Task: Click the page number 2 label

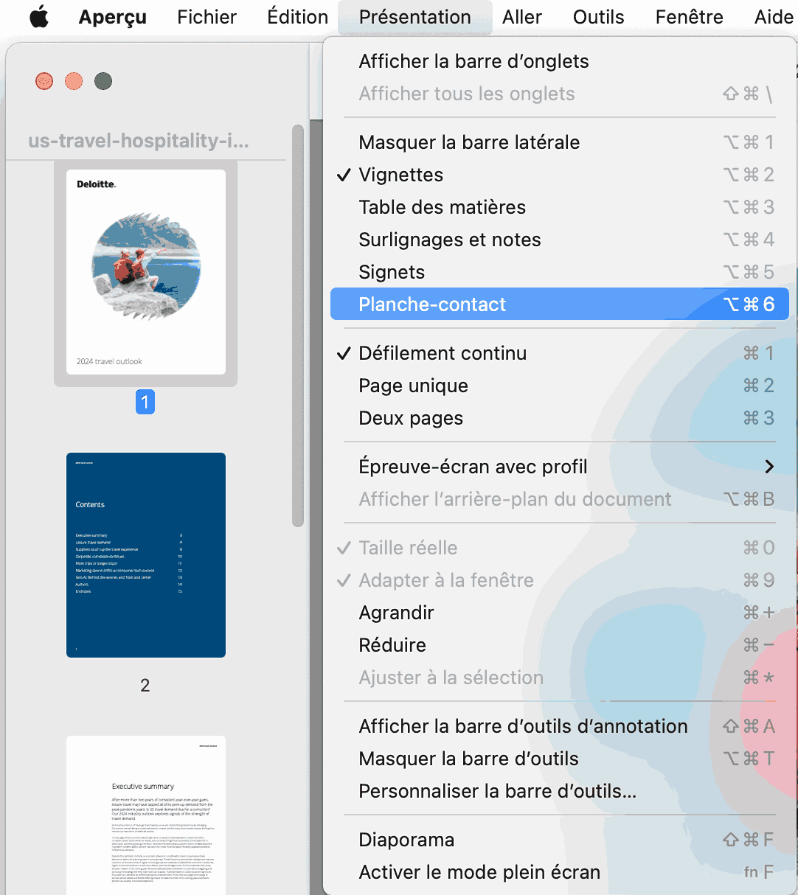Action: coord(145,686)
